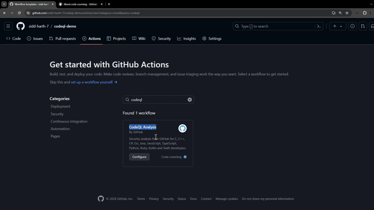Open the Issues inbox icon in the header

[352, 26]
